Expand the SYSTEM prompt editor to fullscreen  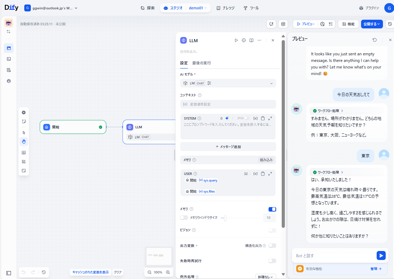tap(270, 118)
